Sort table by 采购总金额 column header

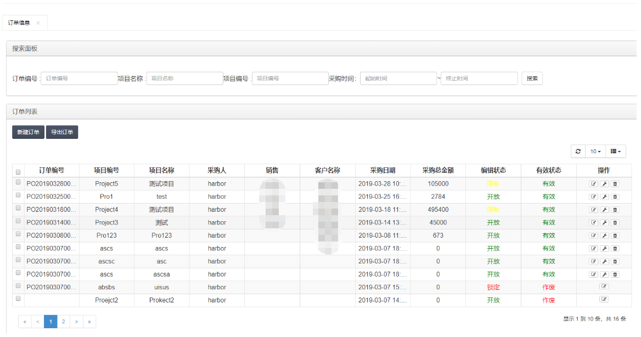click(x=437, y=170)
